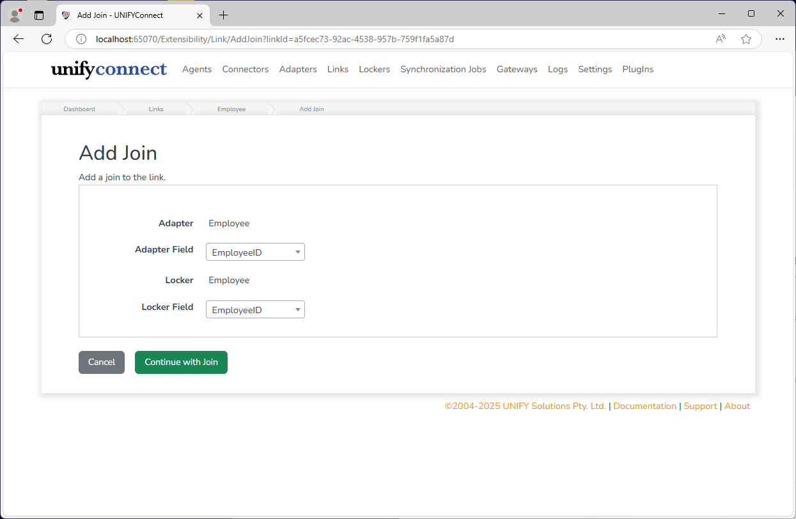796x519 pixels.
Task: Open the Agents menu
Action: coord(197,69)
